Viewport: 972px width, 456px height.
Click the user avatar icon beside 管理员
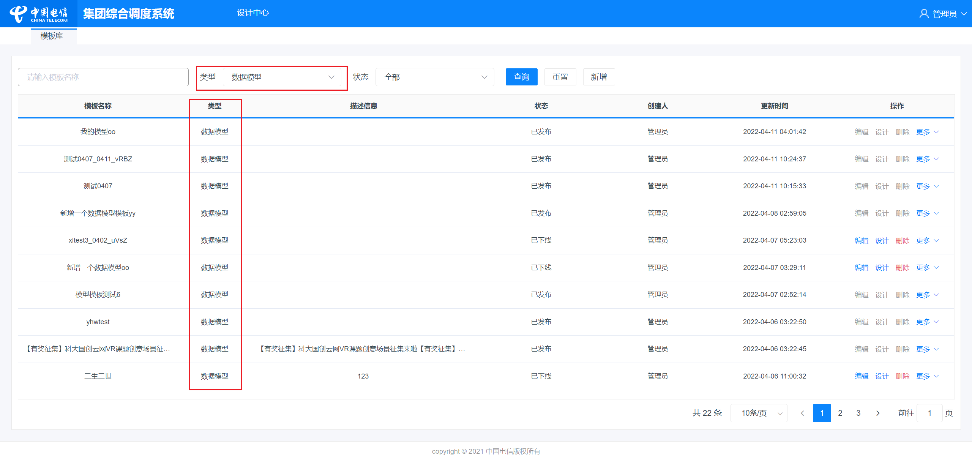923,14
